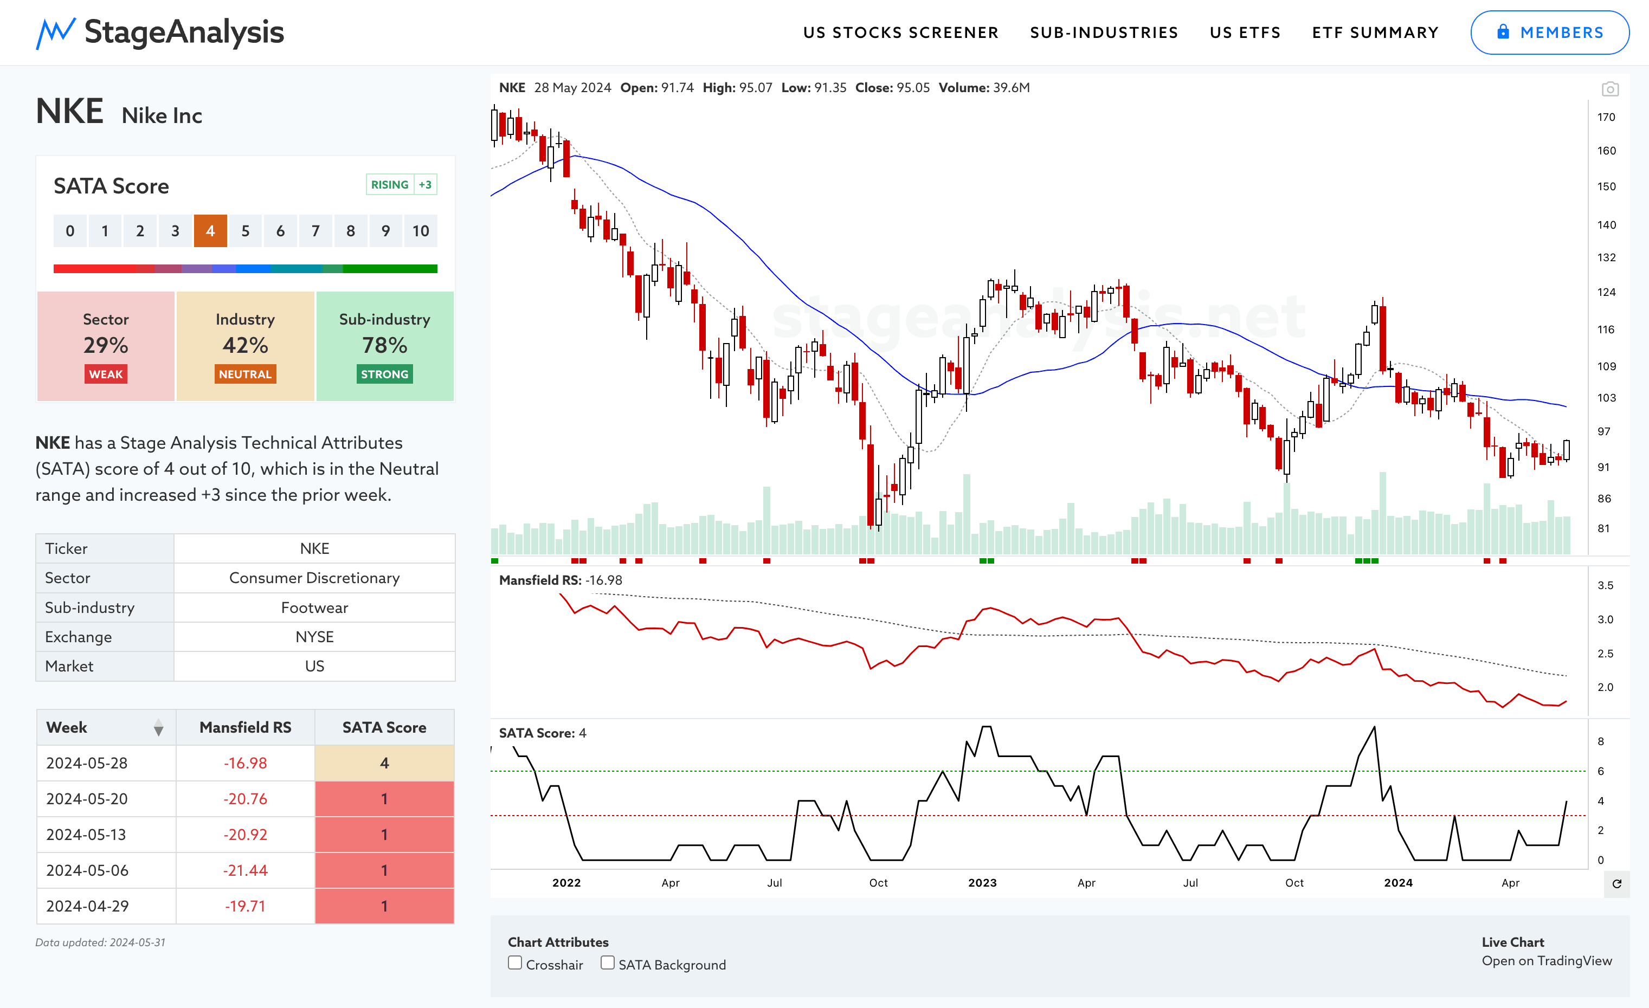Click the SATA score color gradient bar
This screenshot has height=1008, width=1649.
[x=246, y=269]
